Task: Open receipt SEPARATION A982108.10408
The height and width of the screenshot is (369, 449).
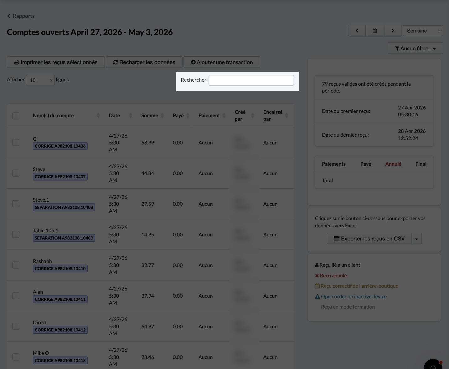Action: pos(64,207)
